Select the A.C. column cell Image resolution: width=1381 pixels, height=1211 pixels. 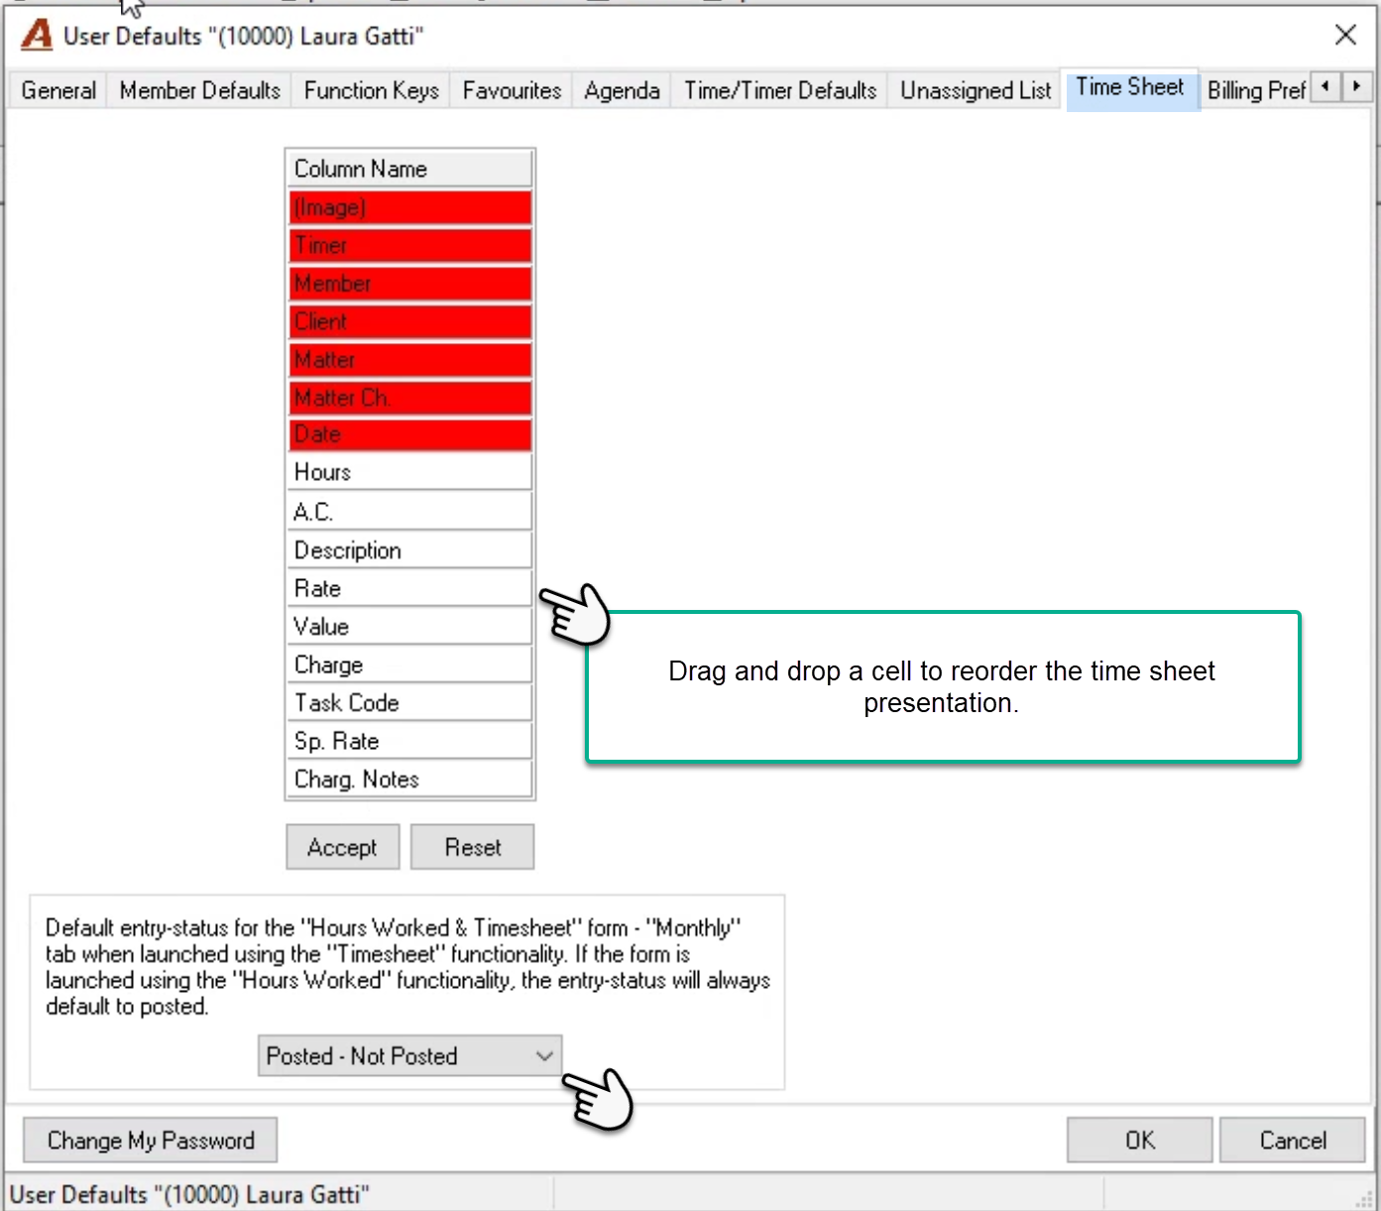tap(410, 512)
